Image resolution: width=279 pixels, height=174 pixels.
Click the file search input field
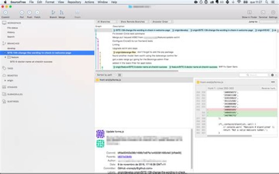click(253, 75)
